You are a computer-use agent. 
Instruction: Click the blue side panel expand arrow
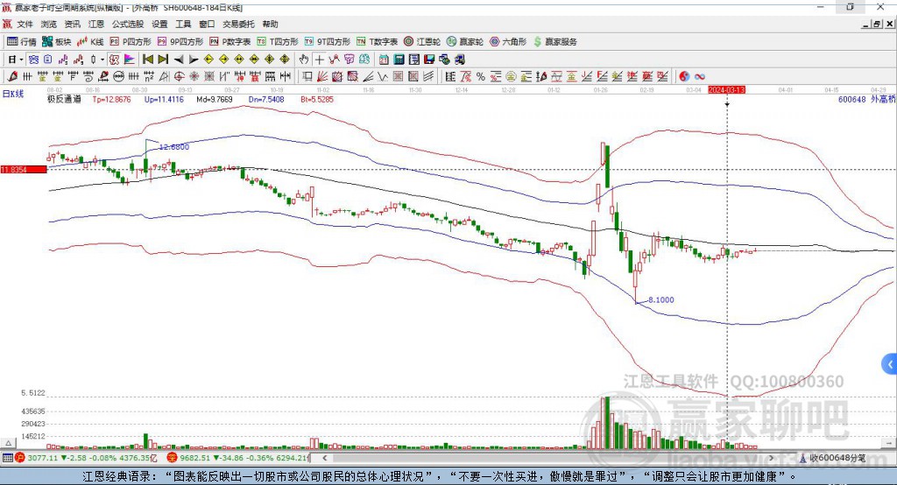pyautogui.click(x=890, y=364)
